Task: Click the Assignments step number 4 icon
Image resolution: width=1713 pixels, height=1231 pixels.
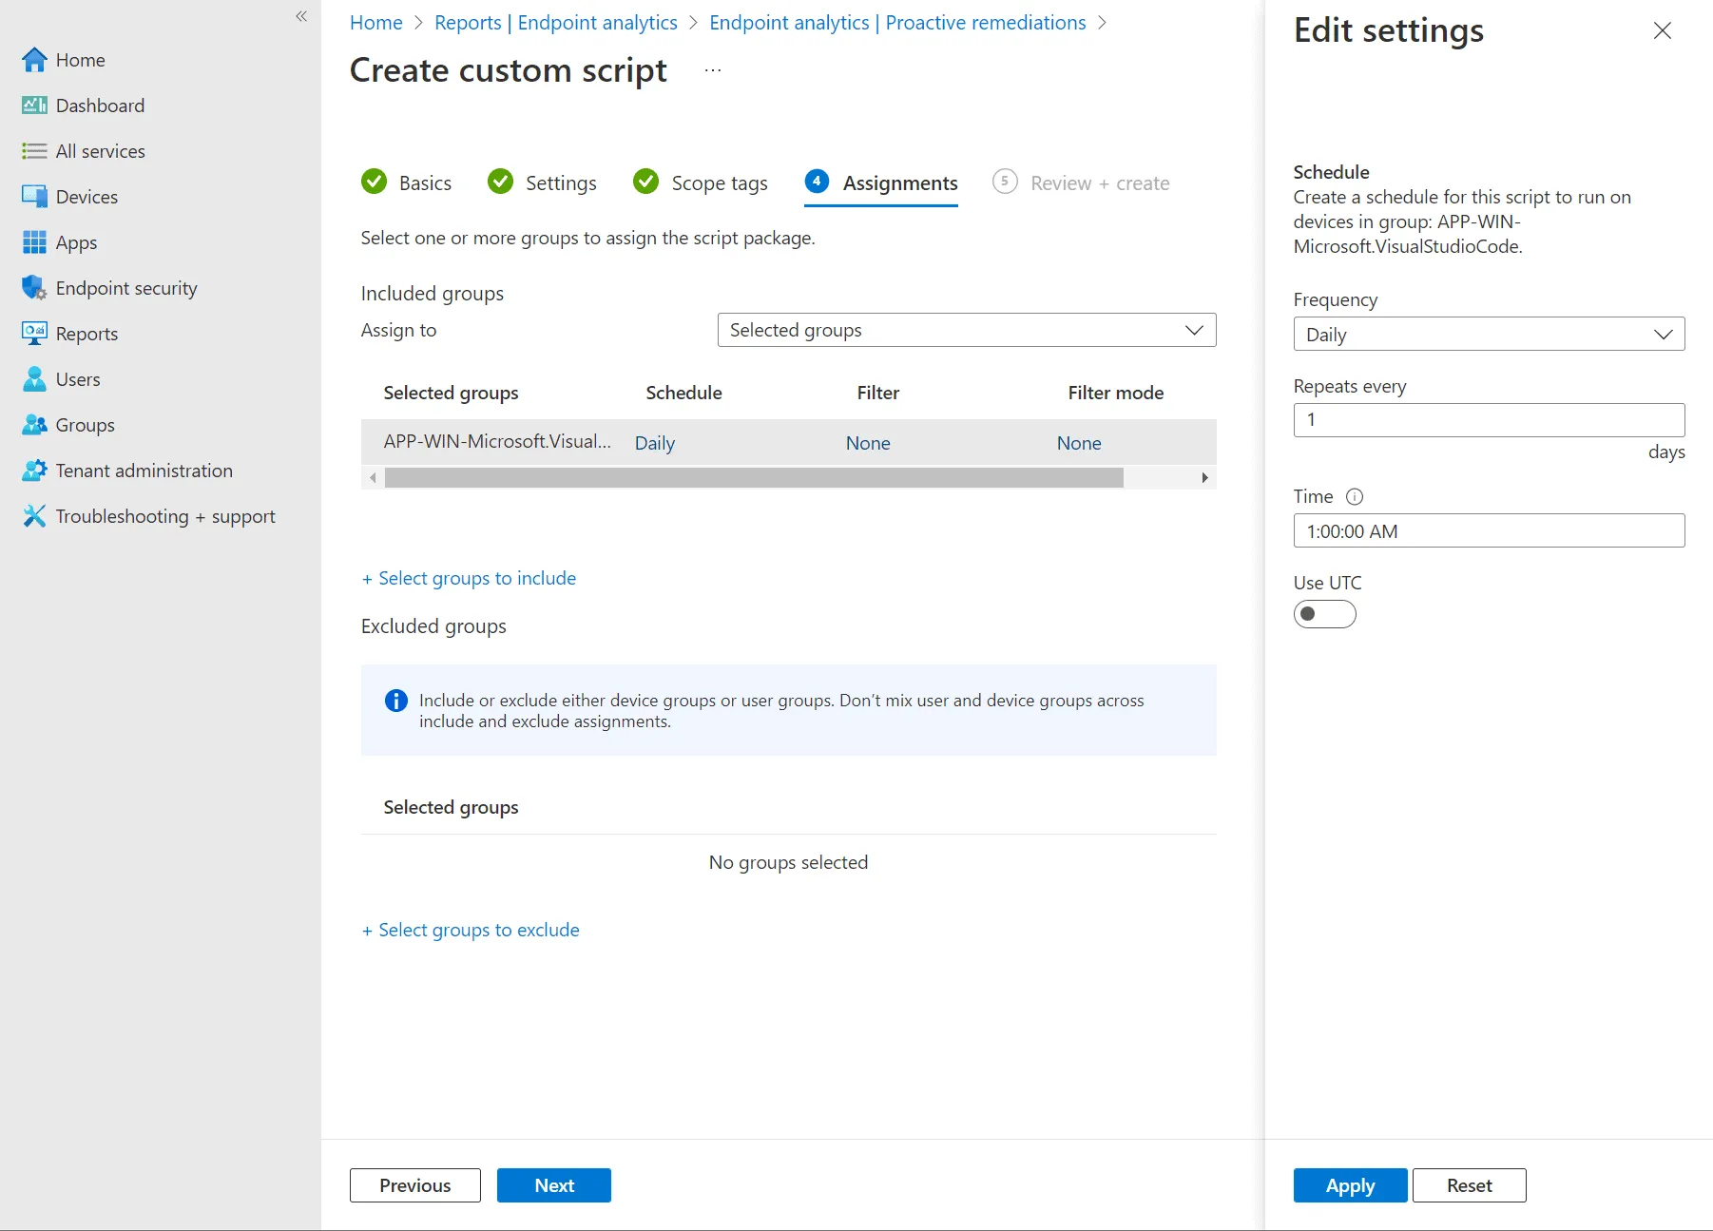Action: click(817, 181)
